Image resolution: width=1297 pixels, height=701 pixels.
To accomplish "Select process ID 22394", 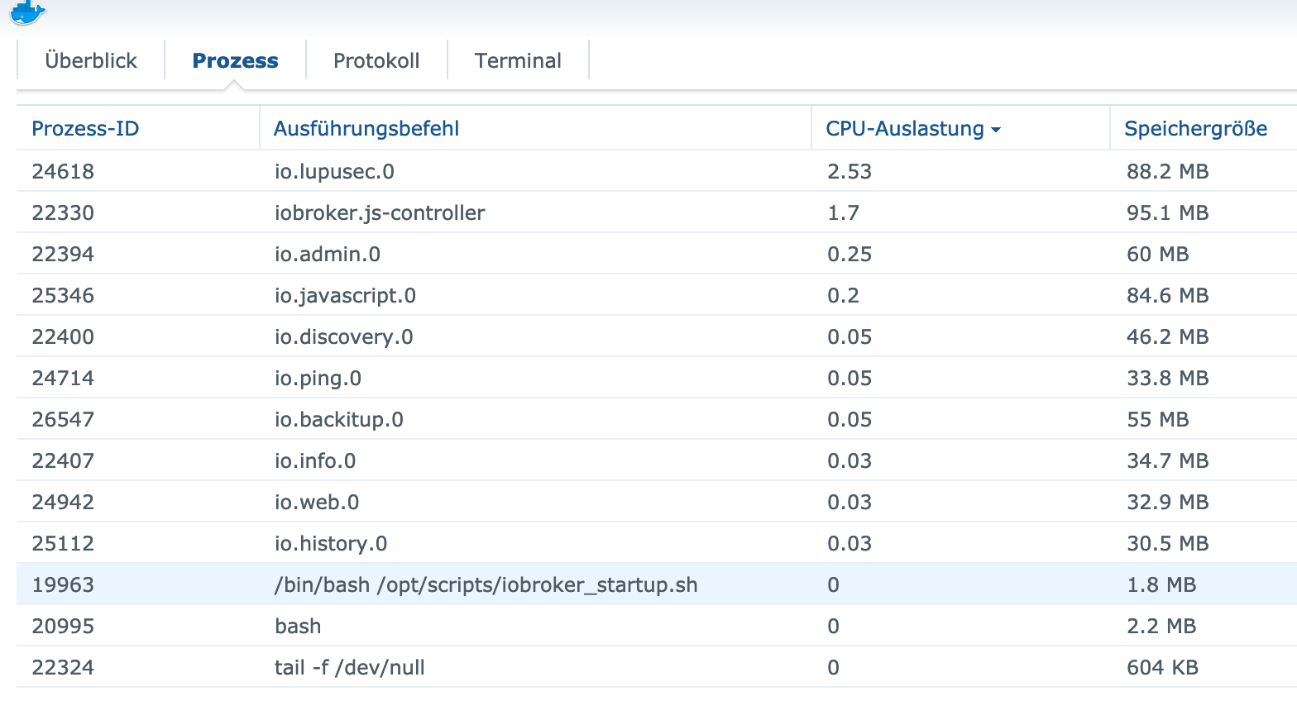I will (x=63, y=254).
